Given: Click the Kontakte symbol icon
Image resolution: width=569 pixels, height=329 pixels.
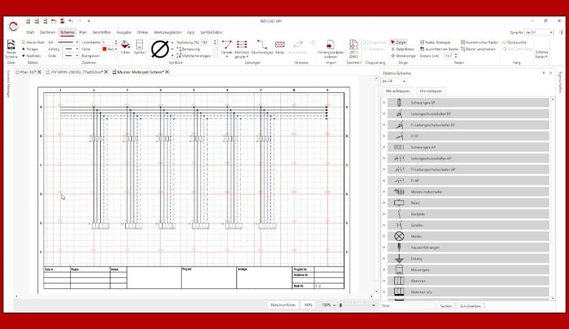Looking at the screenshot, I should click(x=399, y=214).
